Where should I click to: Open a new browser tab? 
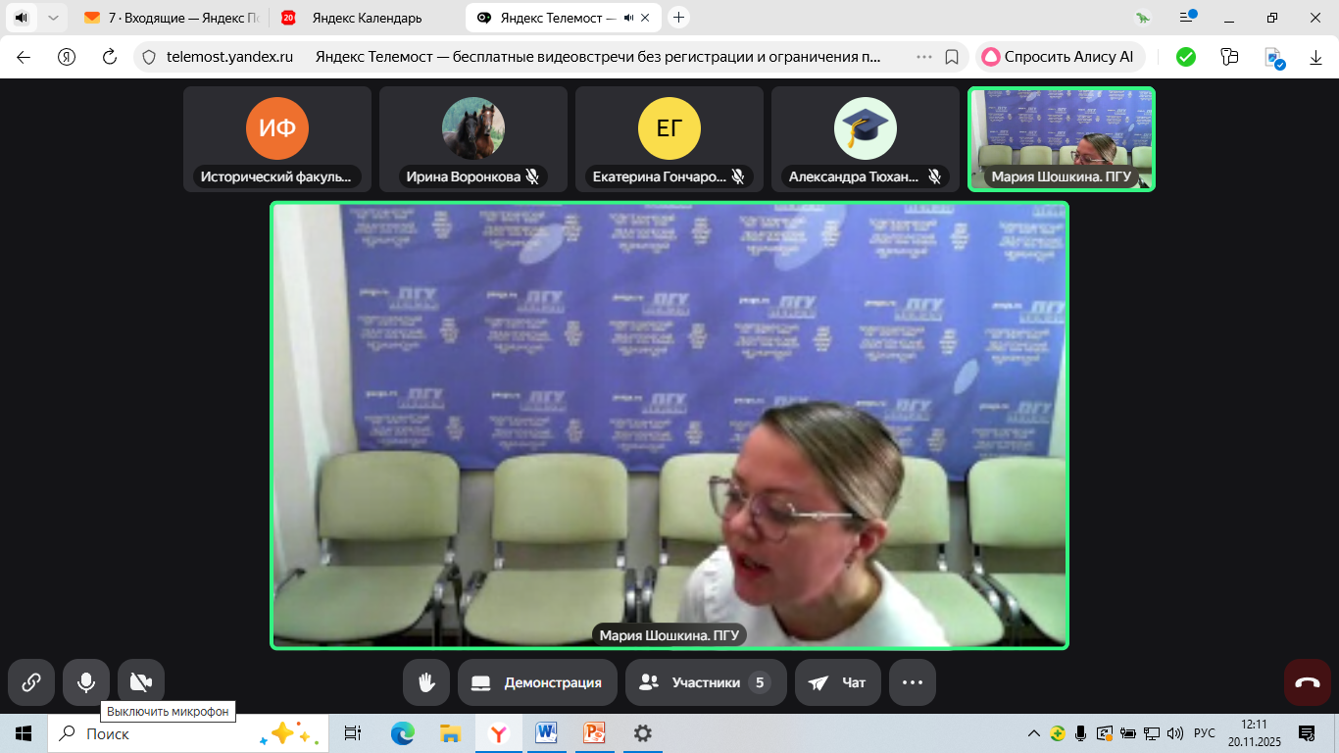tap(679, 18)
